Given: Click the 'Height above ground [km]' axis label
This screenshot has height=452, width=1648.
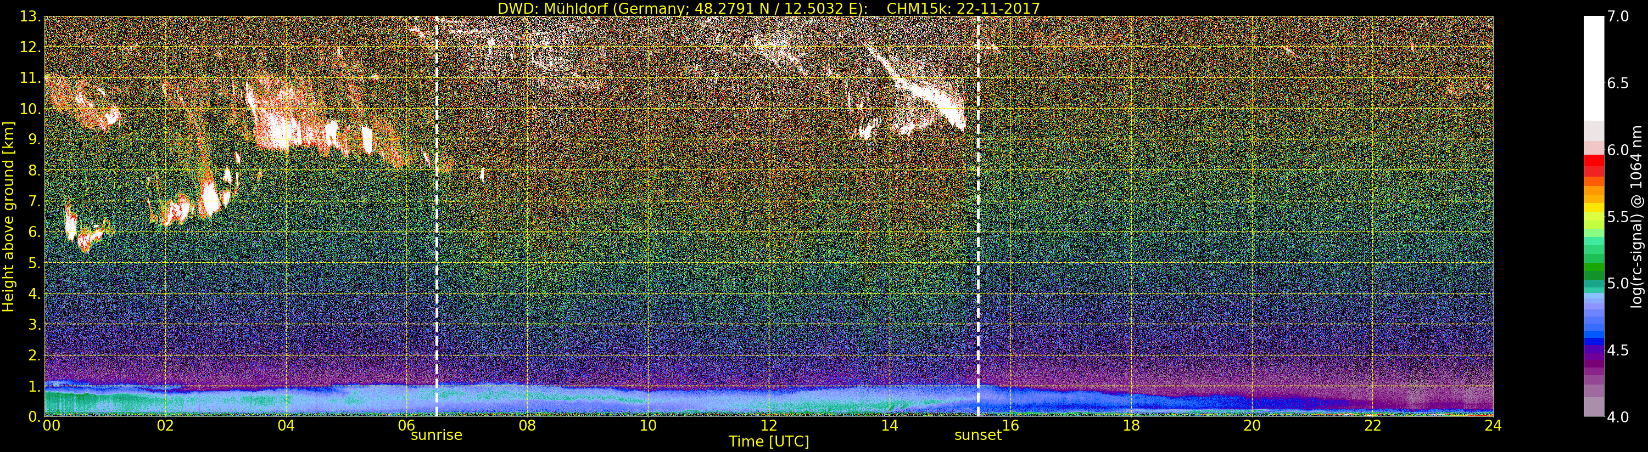Looking at the screenshot, I should pos(8,216).
